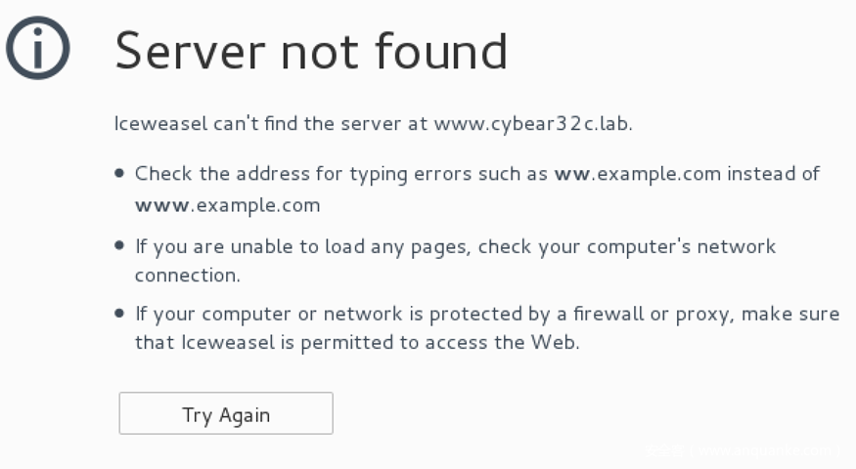Click the second bullet point dot
The width and height of the screenshot is (856, 469).
[119, 245]
